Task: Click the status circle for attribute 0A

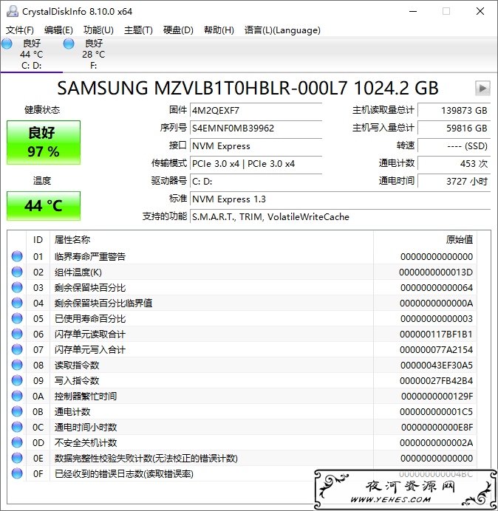Action: click(x=17, y=397)
